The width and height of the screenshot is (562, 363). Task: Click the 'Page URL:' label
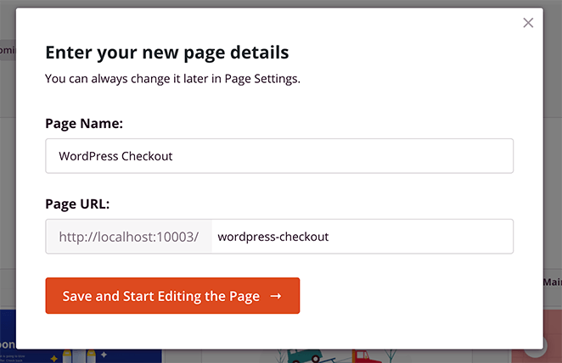[x=77, y=204]
